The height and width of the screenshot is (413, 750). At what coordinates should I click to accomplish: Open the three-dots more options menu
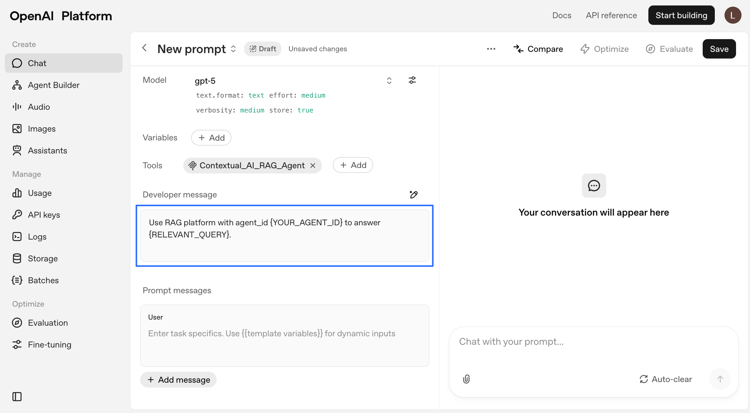[491, 49]
